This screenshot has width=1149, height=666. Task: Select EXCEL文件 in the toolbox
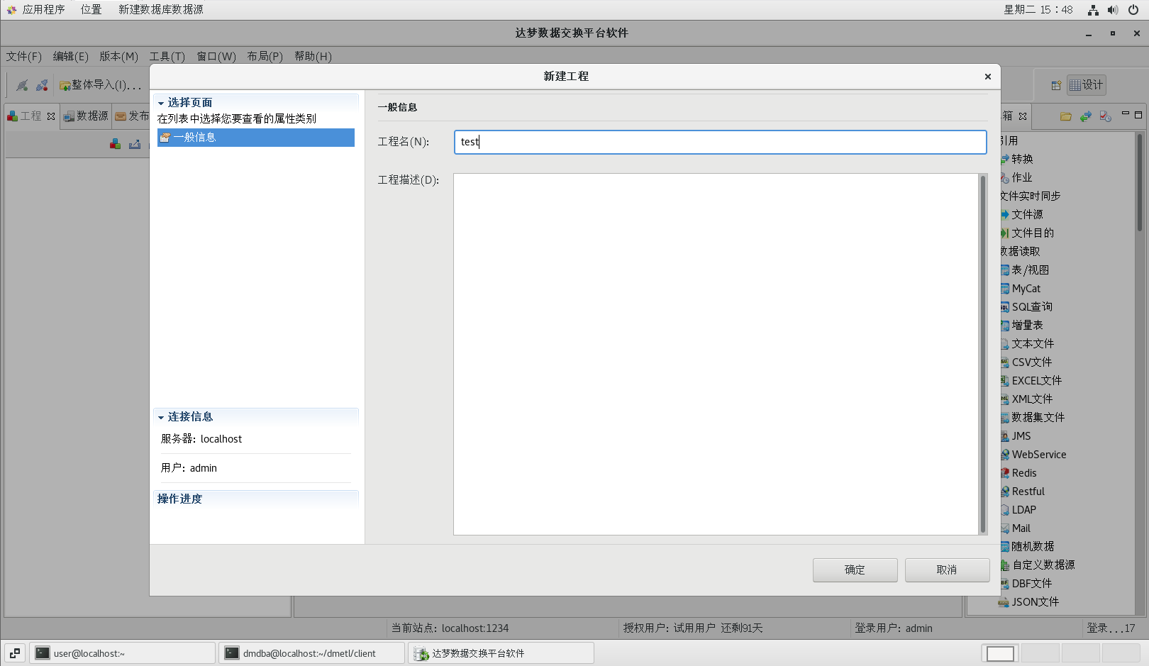1036,380
